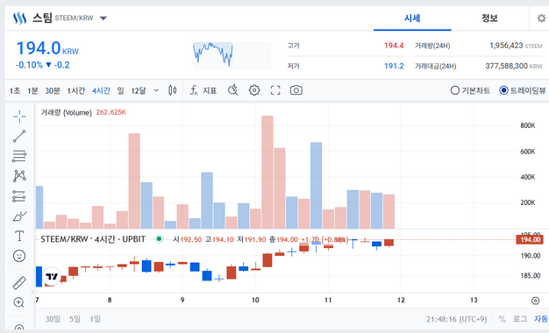Toggle the 로그 scale option
Image resolution: width=549 pixels, height=333 pixels.
point(519,319)
